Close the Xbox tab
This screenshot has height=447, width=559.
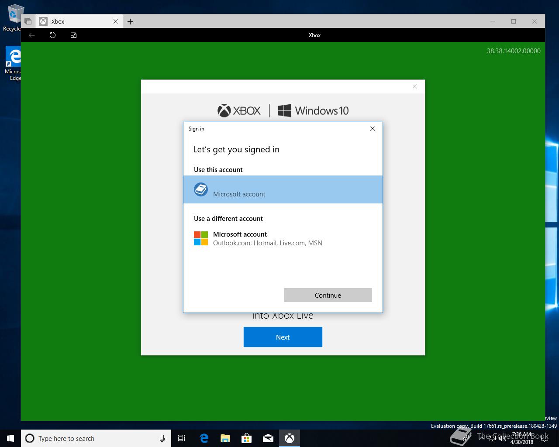point(116,21)
